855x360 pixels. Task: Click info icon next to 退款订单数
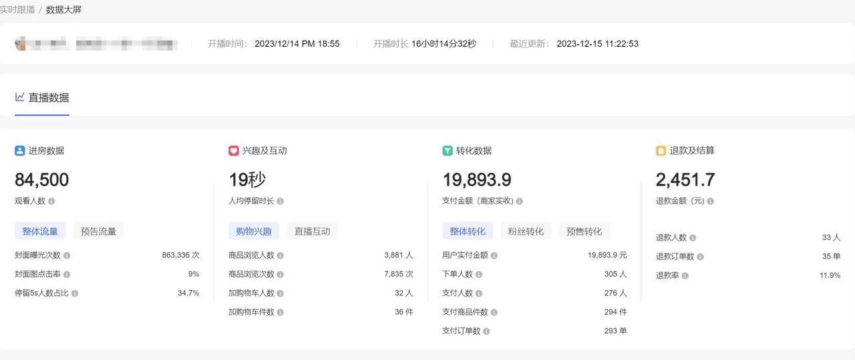click(x=700, y=257)
